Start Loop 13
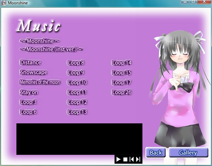This screenshot has width=212, height=166. (x=77, y=112)
